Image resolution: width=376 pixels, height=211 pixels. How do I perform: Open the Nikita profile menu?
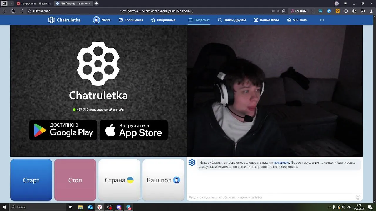(102, 20)
